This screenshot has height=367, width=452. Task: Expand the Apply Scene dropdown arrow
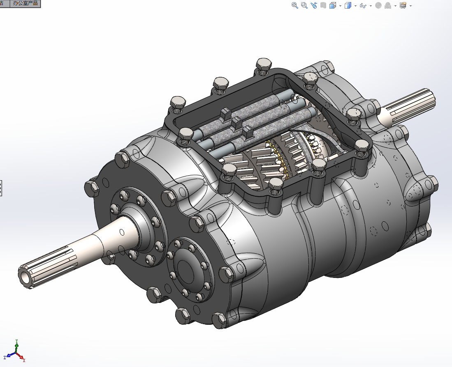tap(395, 6)
